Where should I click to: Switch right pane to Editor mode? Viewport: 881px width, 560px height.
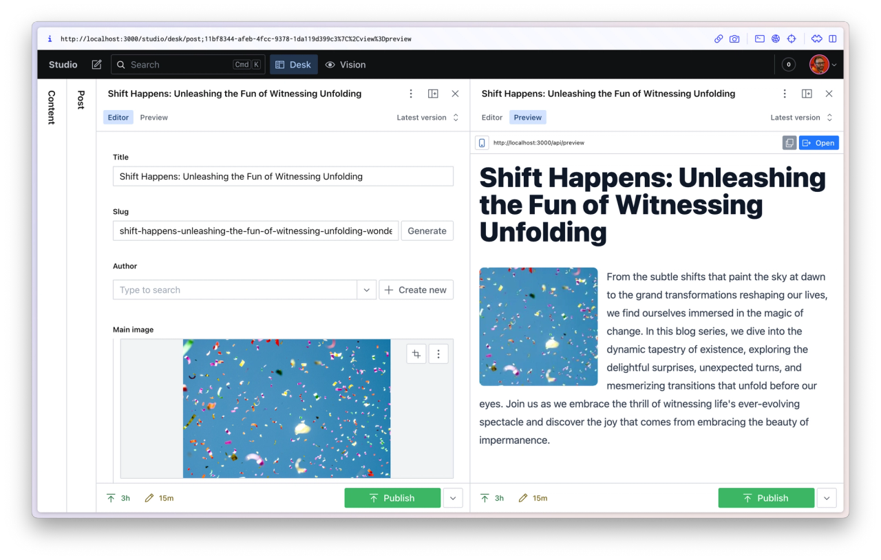tap(491, 117)
